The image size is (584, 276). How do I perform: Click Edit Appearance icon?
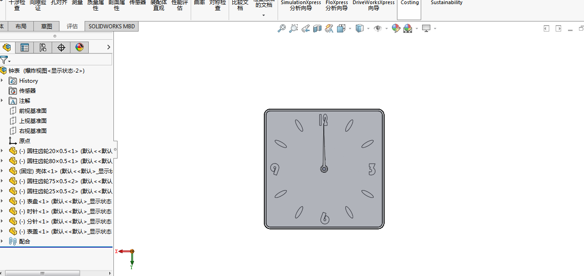tap(396, 28)
